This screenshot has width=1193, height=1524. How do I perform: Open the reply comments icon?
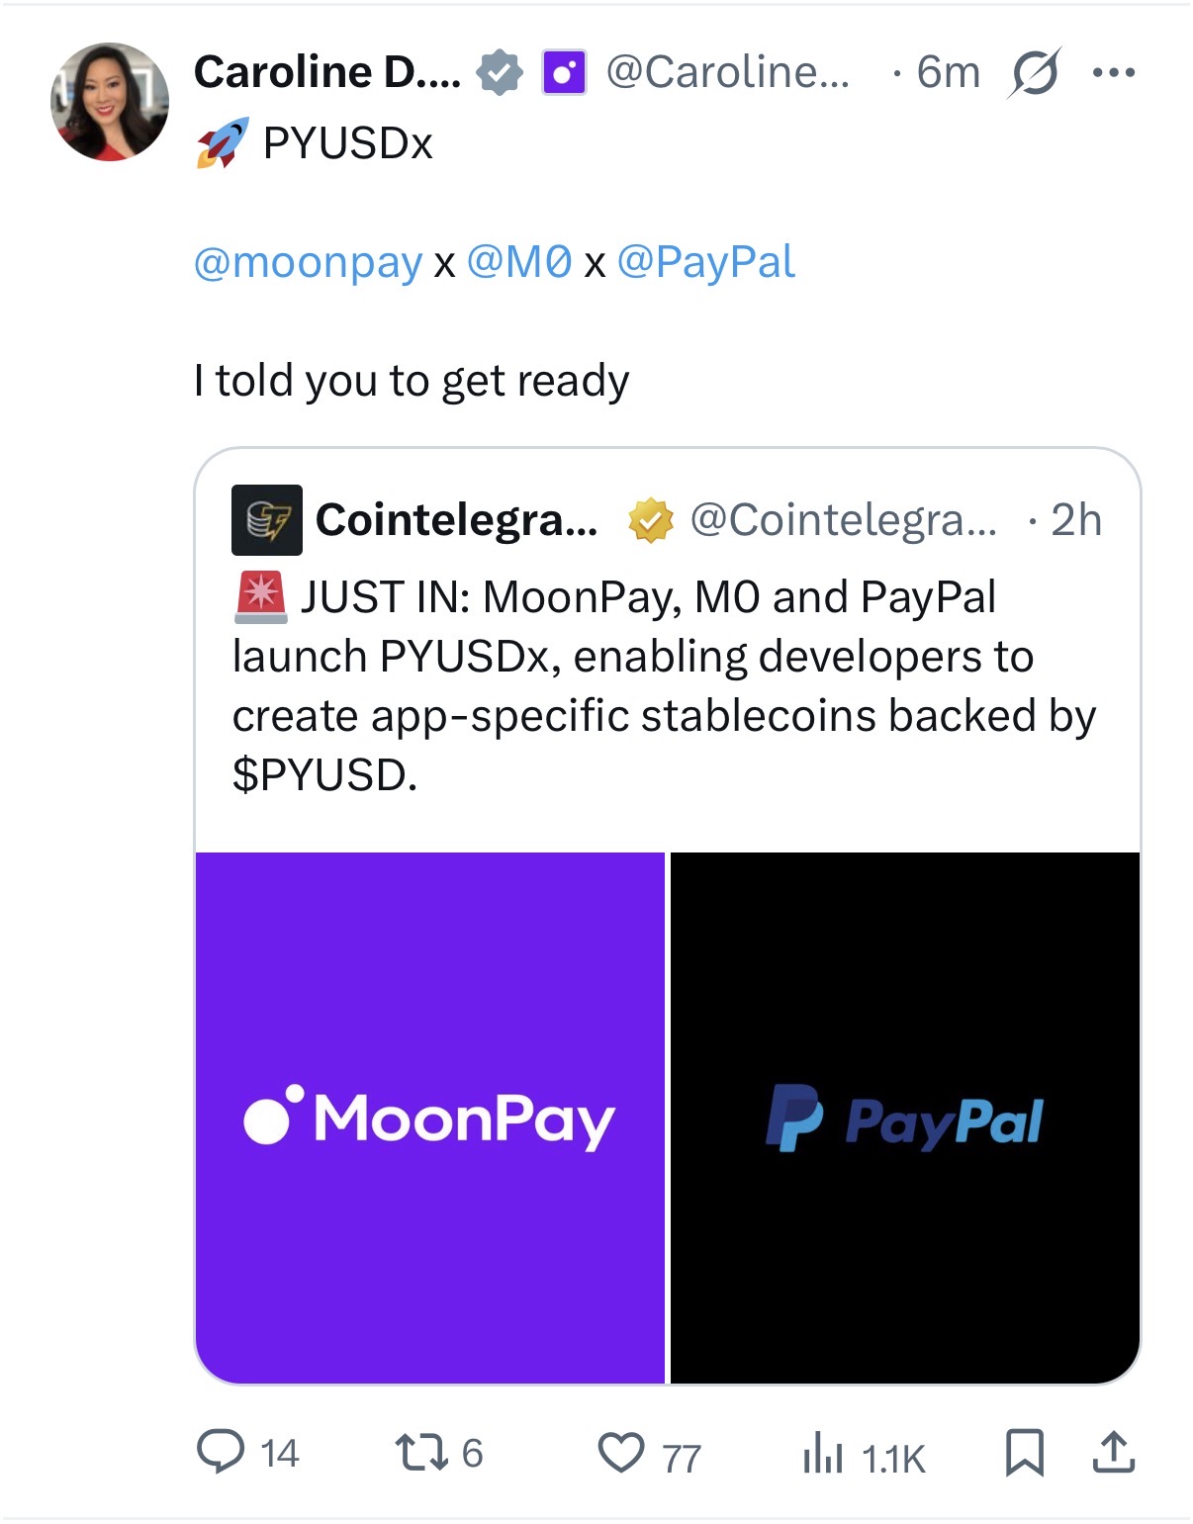click(221, 1452)
